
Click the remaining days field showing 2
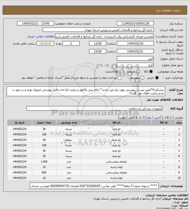pyautogui.click(x=71, y=44)
